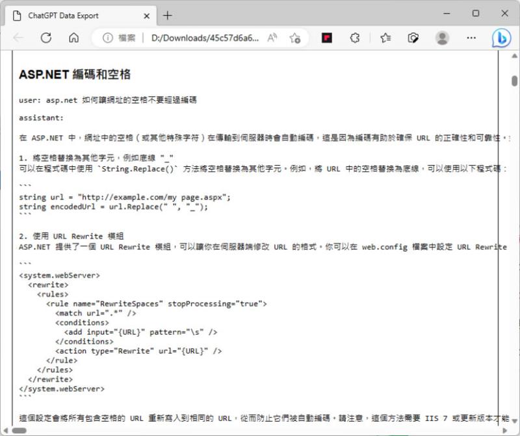Viewport: 520px width, 436px height.
Task: Go to the home page icon
Action: coord(73,38)
